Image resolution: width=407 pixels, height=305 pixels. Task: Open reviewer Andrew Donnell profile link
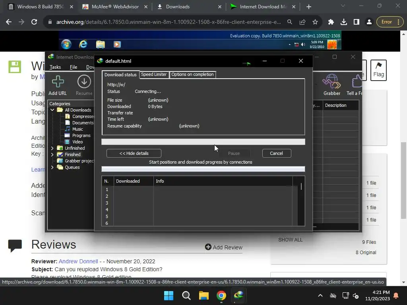point(78,261)
